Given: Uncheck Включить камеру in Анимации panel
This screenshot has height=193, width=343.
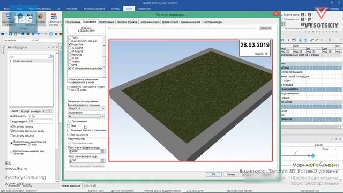Looking at the screenshot, I should coord(11,127).
